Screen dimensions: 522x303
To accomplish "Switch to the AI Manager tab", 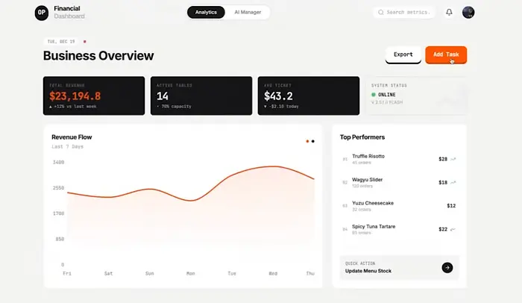I will [247, 13].
